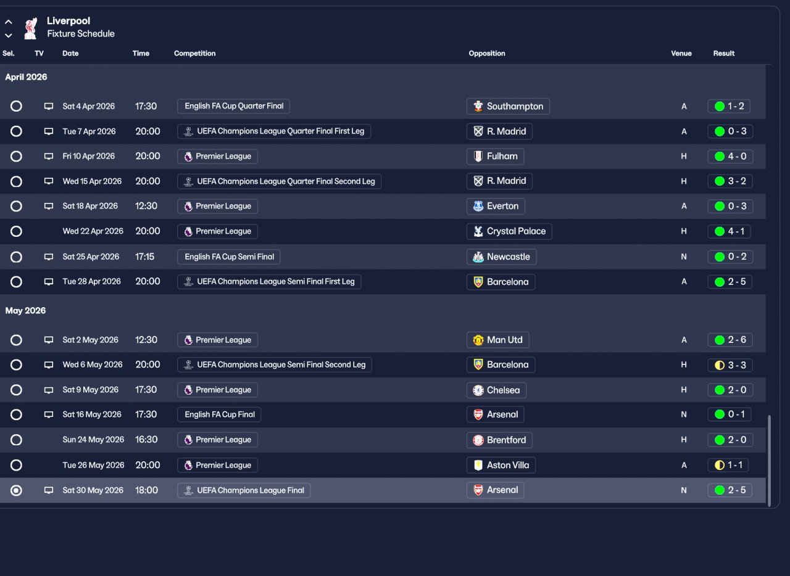
Task: Select the Sat 9 May 2026 fixture radio
Action: (16, 390)
